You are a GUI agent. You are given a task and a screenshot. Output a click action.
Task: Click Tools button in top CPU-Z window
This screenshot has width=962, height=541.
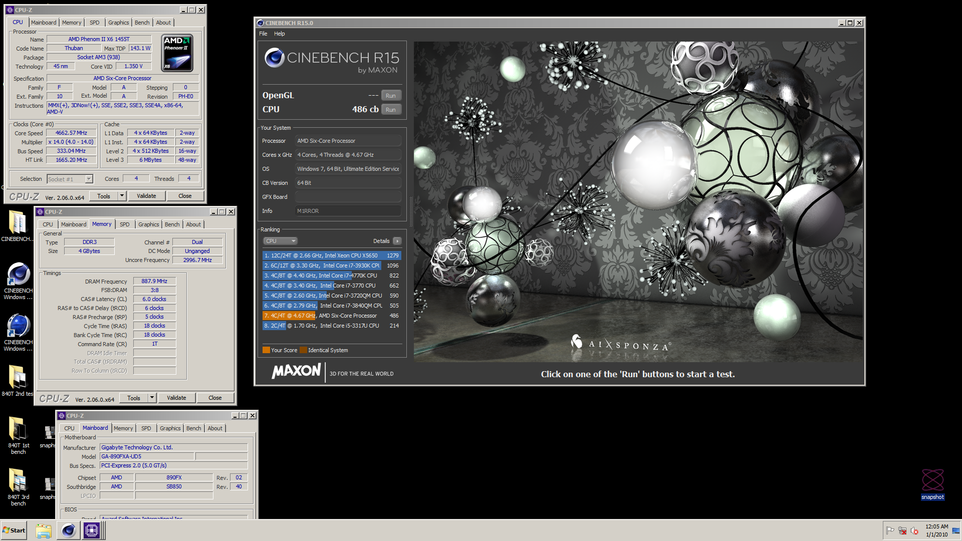coord(104,196)
